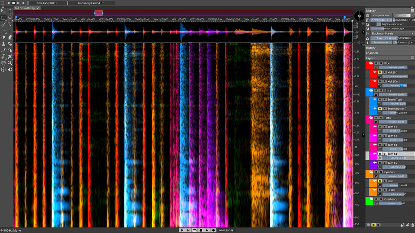Open the Blackman-Harris window type dropdown
Screen dimensions: 415x233
392,33
